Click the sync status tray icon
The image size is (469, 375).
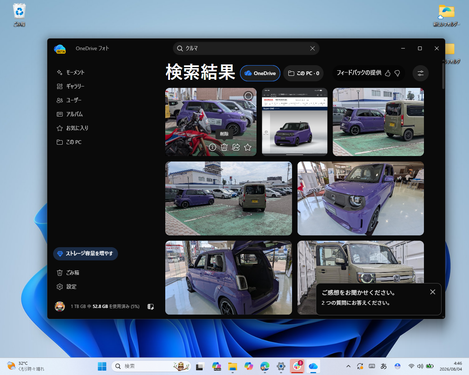tap(360, 366)
